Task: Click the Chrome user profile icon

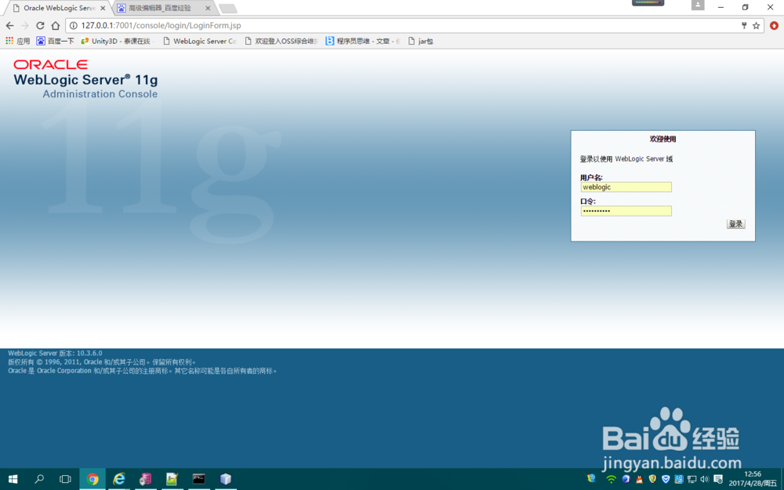Action: (698, 5)
